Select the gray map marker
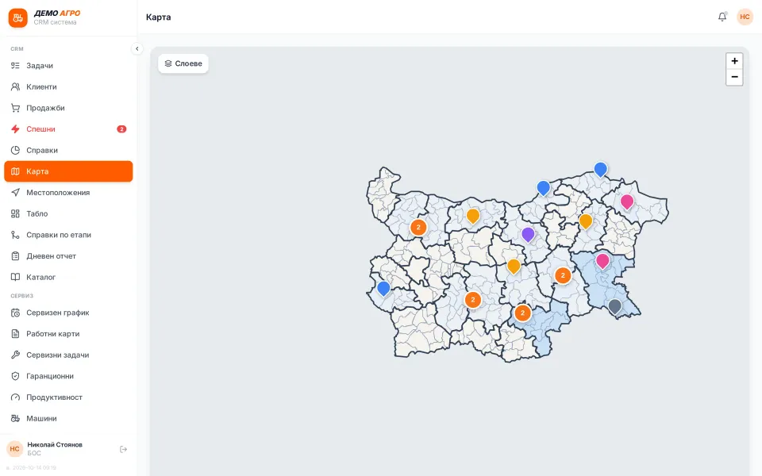The image size is (762, 476). pyautogui.click(x=614, y=307)
